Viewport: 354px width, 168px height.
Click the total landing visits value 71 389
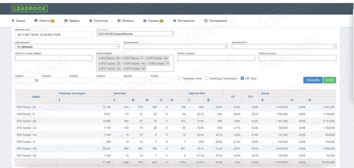tap(106, 162)
